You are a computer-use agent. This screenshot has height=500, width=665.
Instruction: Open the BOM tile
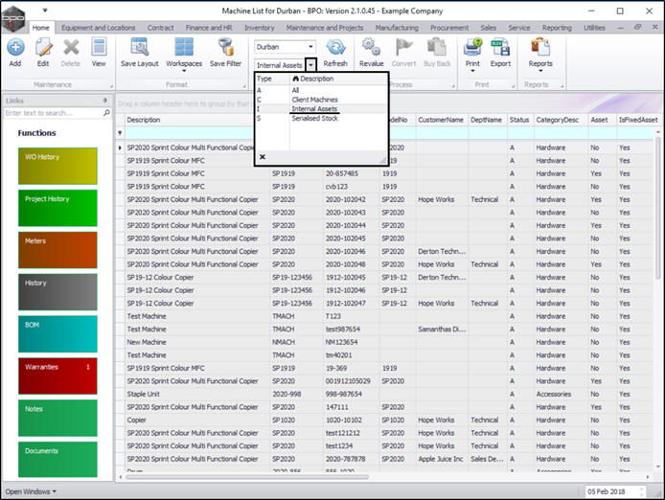click(x=57, y=333)
